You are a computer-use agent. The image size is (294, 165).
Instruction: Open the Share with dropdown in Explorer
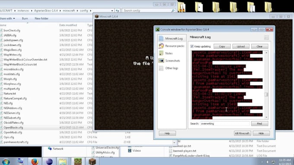pyautogui.click(x=7, y=19)
